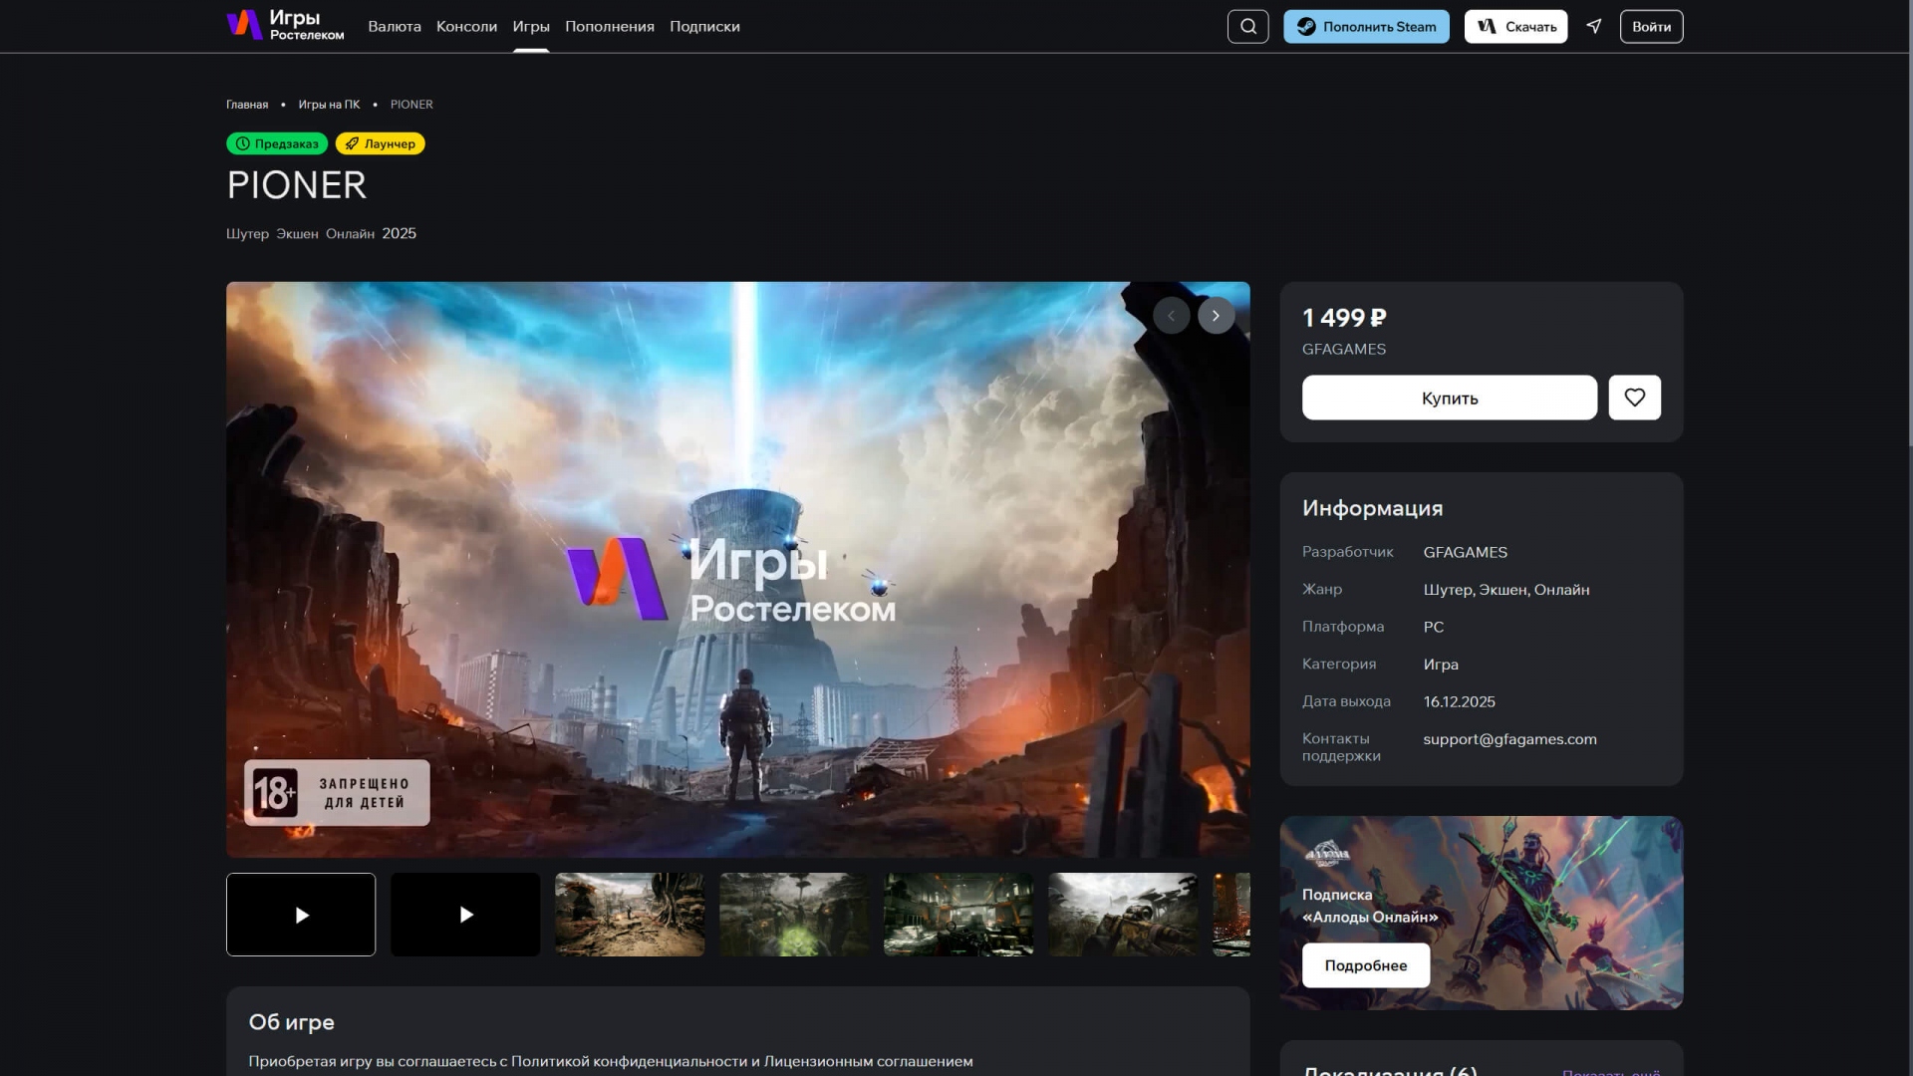Follow the Игры на ПК breadcrumb
The height and width of the screenshot is (1076, 1913).
(x=329, y=105)
